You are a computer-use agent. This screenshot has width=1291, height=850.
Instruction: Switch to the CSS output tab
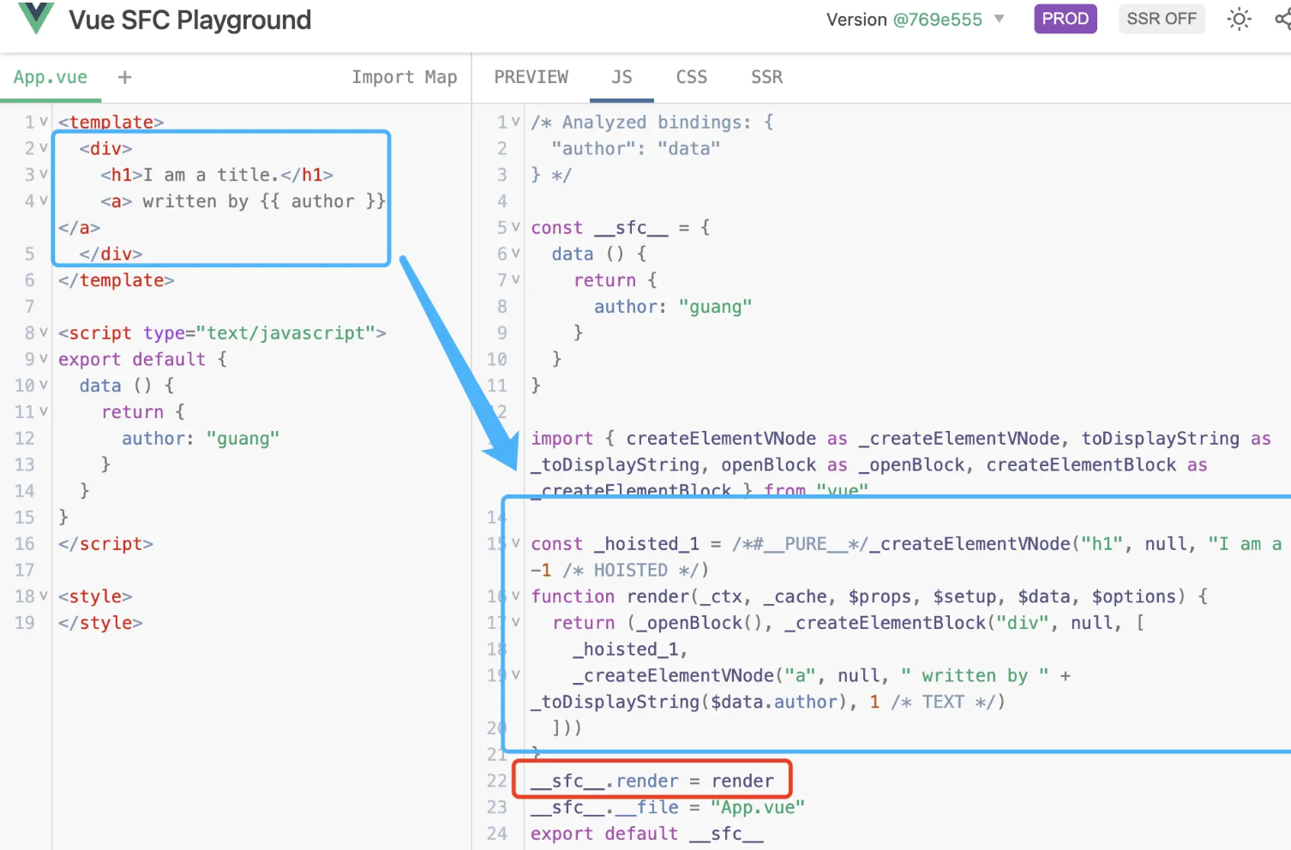tap(691, 77)
